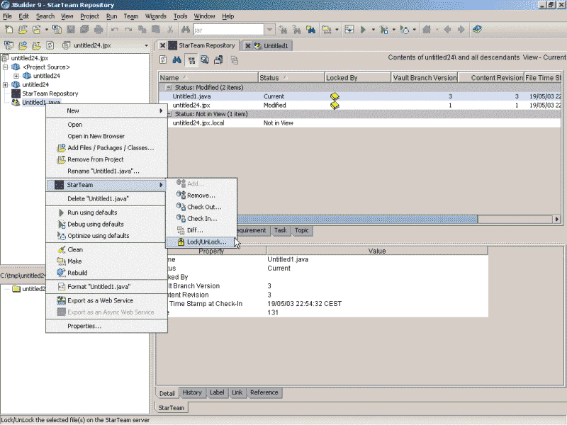Open the Wizards menu in menu bar

pos(155,16)
